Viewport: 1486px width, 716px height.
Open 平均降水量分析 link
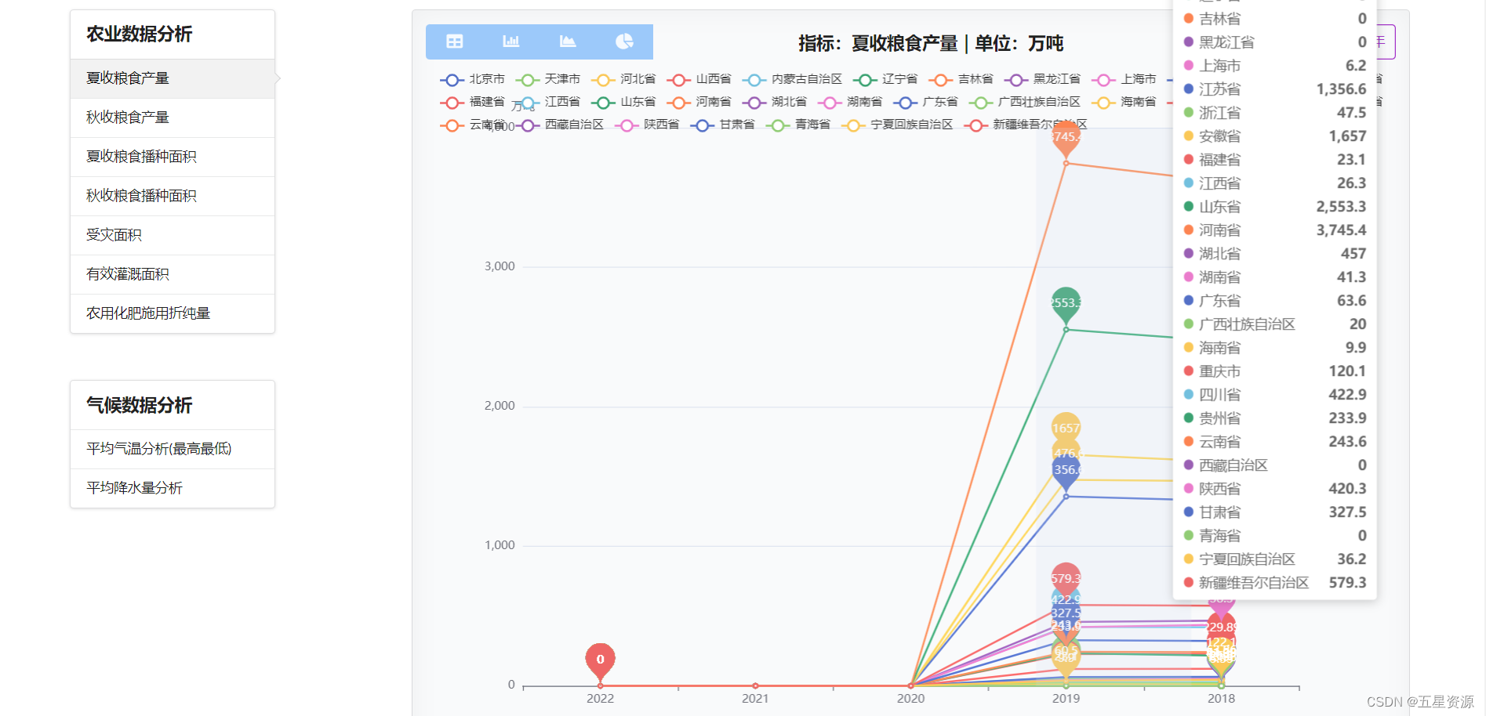pos(173,488)
